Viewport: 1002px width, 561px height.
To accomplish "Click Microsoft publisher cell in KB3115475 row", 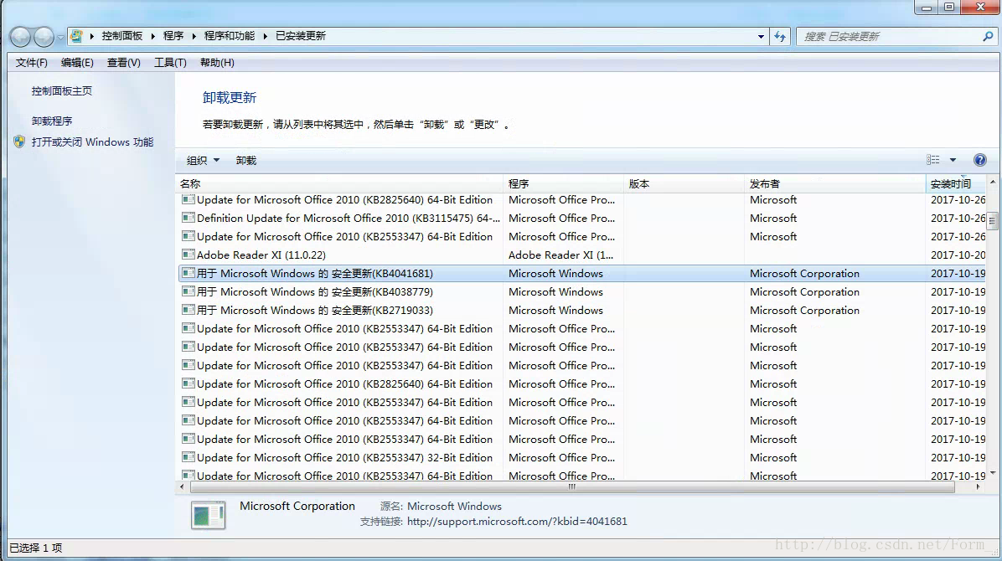I will (x=773, y=219).
